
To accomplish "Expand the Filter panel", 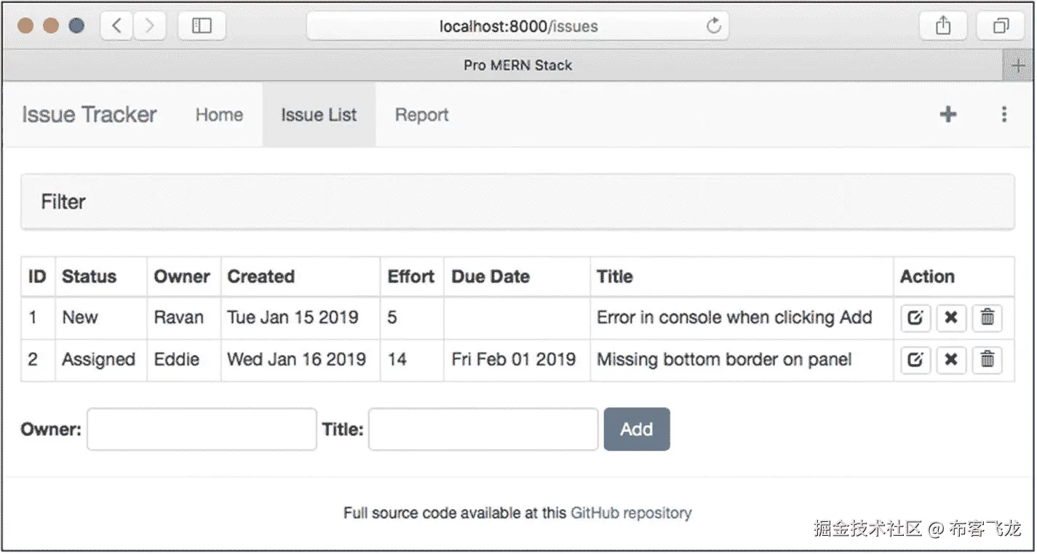I will click(63, 201).
